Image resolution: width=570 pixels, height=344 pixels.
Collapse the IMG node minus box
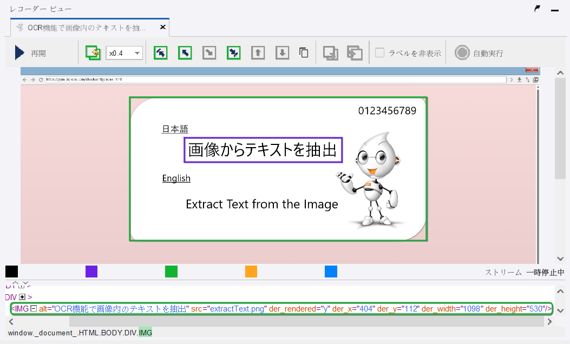click(34, 308)
